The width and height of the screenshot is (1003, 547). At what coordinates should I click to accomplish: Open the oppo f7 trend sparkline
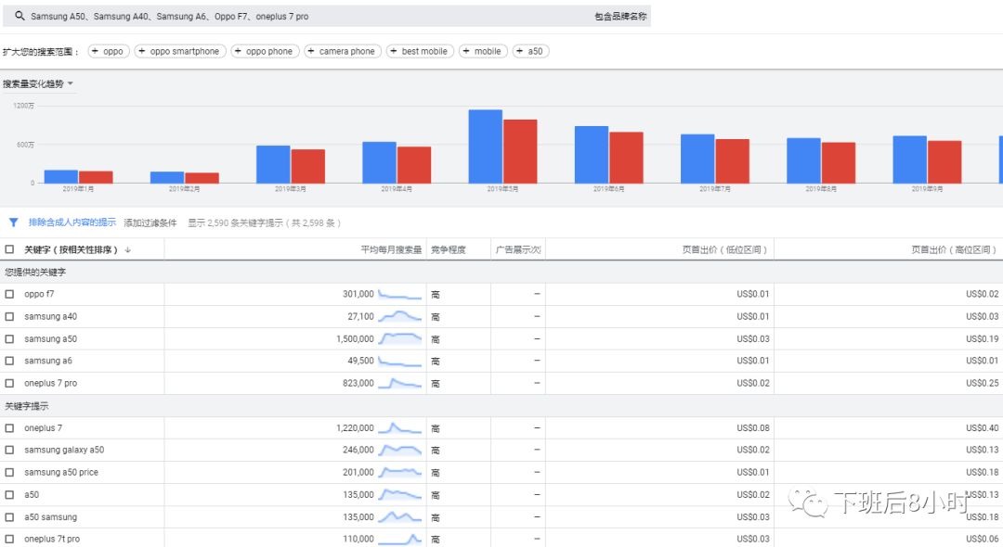(x=399, y=294)
